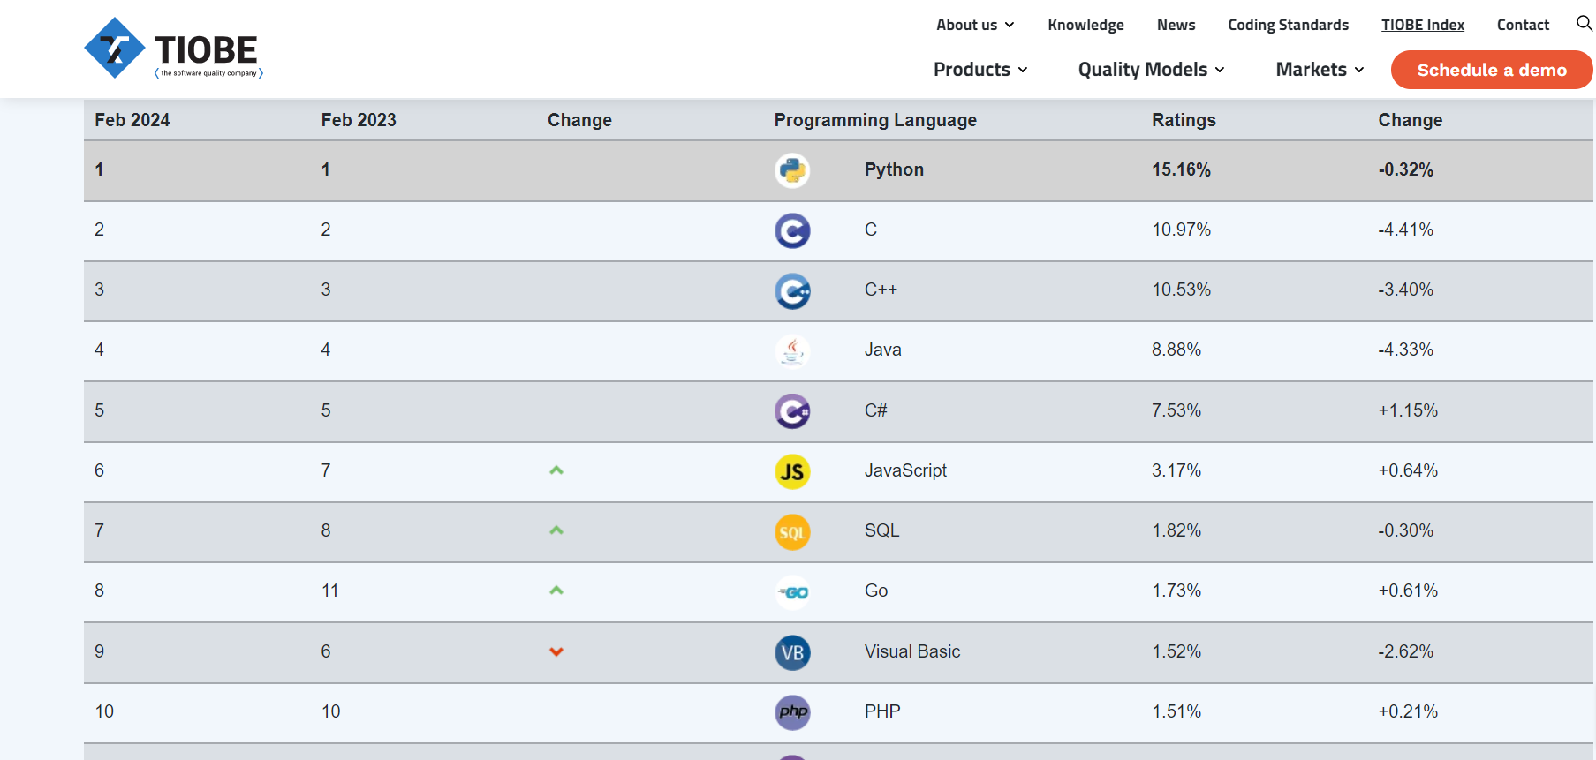The image size is (1596, 760).
Task: Click the +1.15% change value
Action: (1408, 410)
